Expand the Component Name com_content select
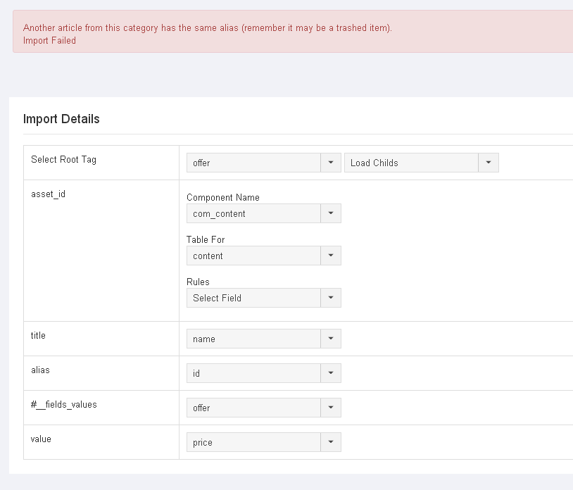Viewport: 573px width, 490px height. (x=263, y=213)
